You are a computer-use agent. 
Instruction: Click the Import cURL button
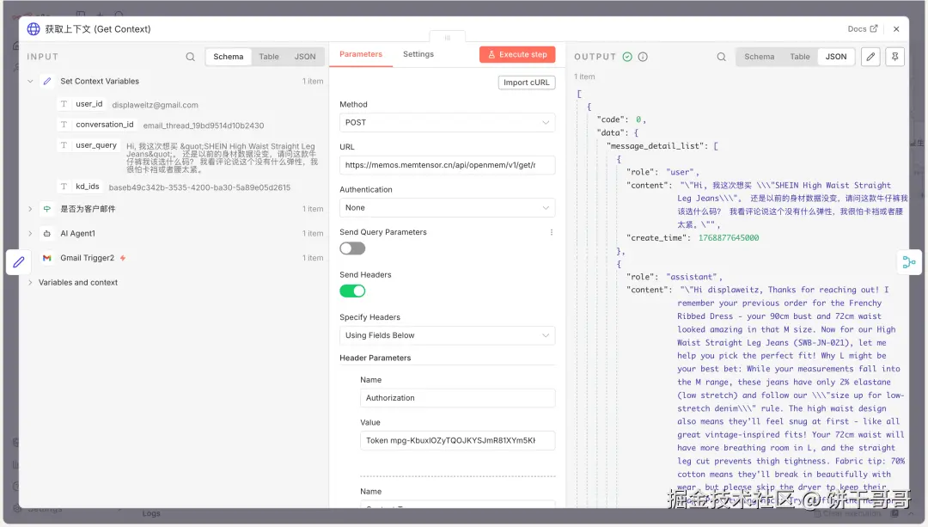[x=526, y=83]
